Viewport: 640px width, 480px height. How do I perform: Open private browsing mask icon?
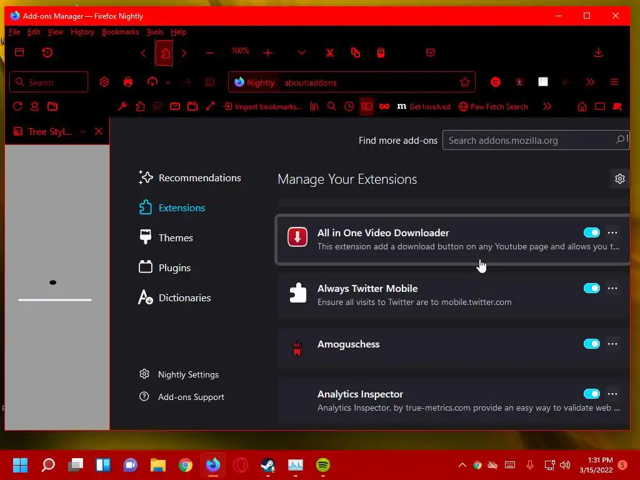[384, 106]
